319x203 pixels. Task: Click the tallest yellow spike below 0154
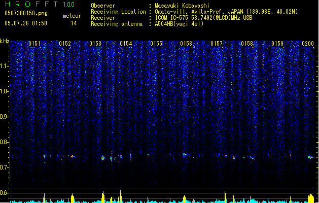click(x=120, y=196)
